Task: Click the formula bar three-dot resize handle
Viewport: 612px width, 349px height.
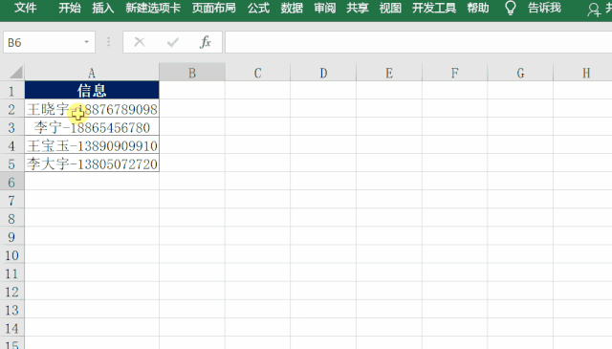Action: 108,42
